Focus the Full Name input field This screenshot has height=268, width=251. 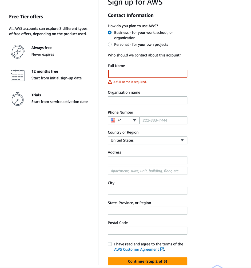(148, 74)
